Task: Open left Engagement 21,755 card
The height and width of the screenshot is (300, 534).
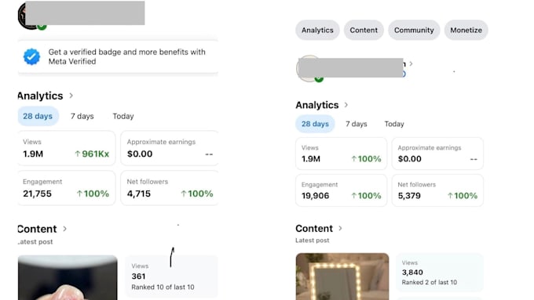Action: tap(67, 188)
